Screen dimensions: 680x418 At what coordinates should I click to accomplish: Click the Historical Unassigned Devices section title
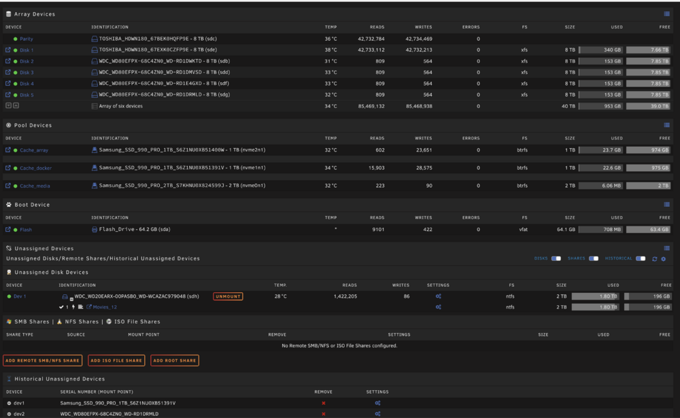pos(59,379)
